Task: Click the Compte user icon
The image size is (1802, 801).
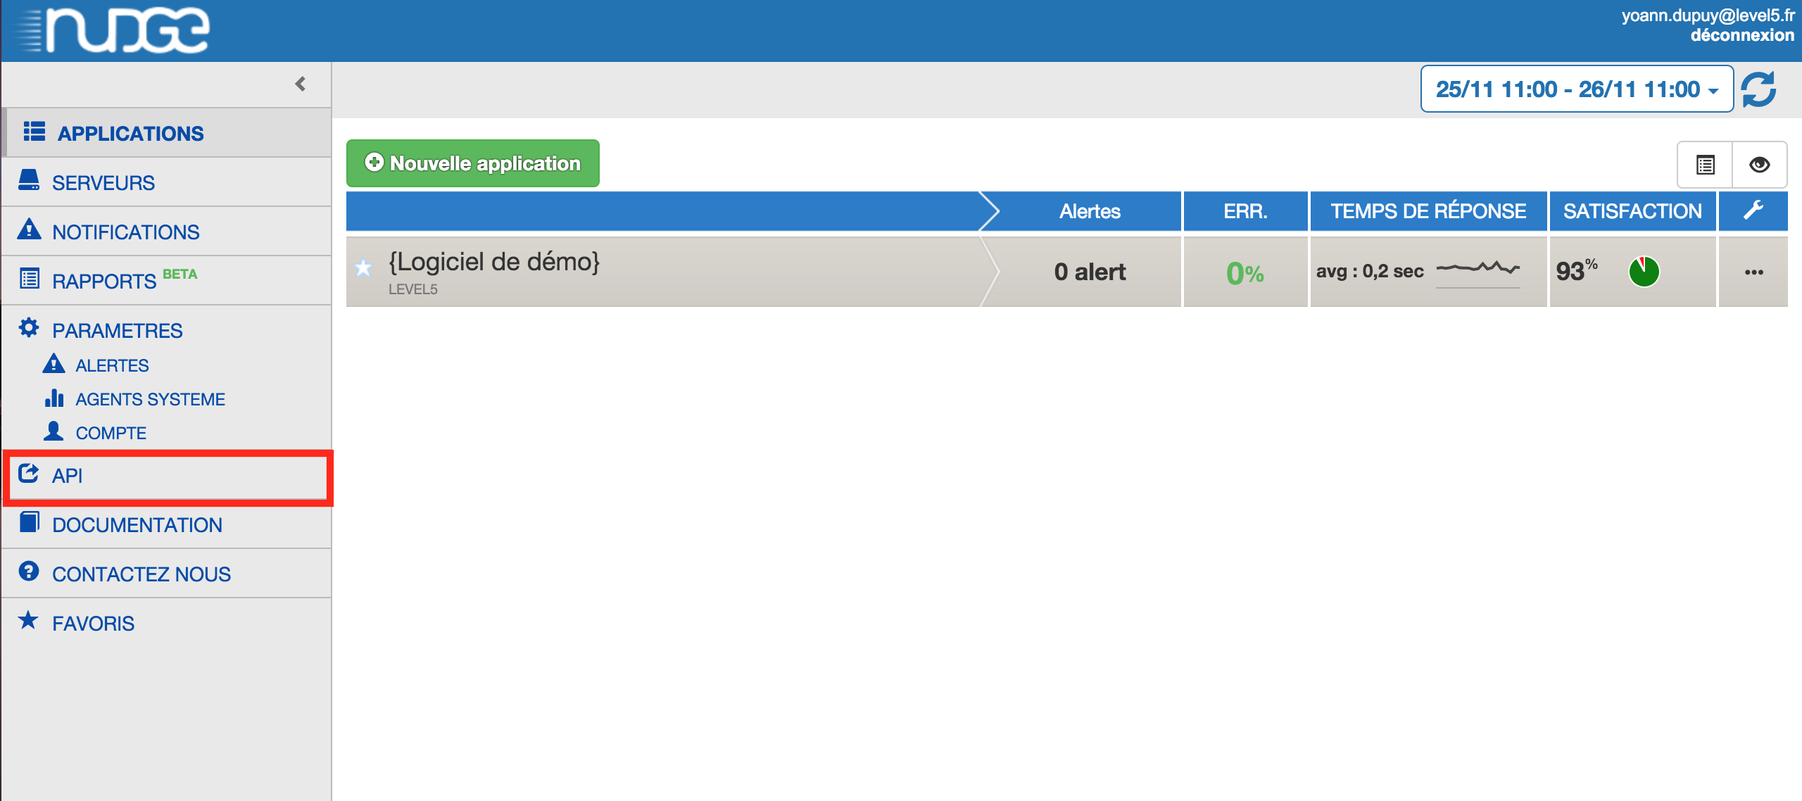Action: (x=53, y=431)
